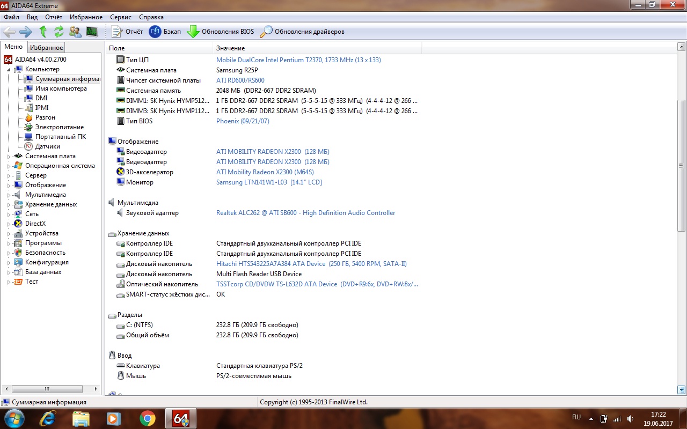Refresh the page with green arrows icon
Image resolution: width=687 pixels, height=429 pixels.
(x=59, y=32)
